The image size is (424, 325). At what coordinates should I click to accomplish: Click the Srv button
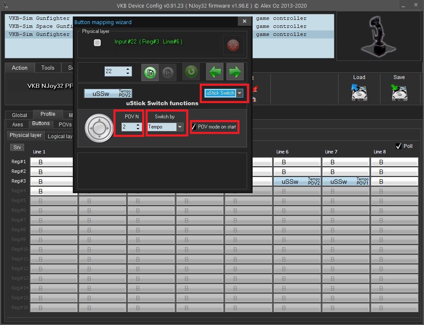click(17, 147)
